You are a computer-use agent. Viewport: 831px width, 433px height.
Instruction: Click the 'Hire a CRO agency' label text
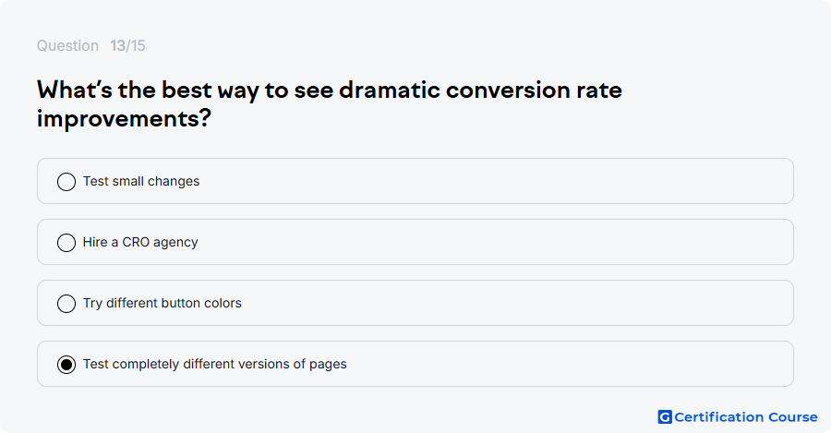pos(140,242)
